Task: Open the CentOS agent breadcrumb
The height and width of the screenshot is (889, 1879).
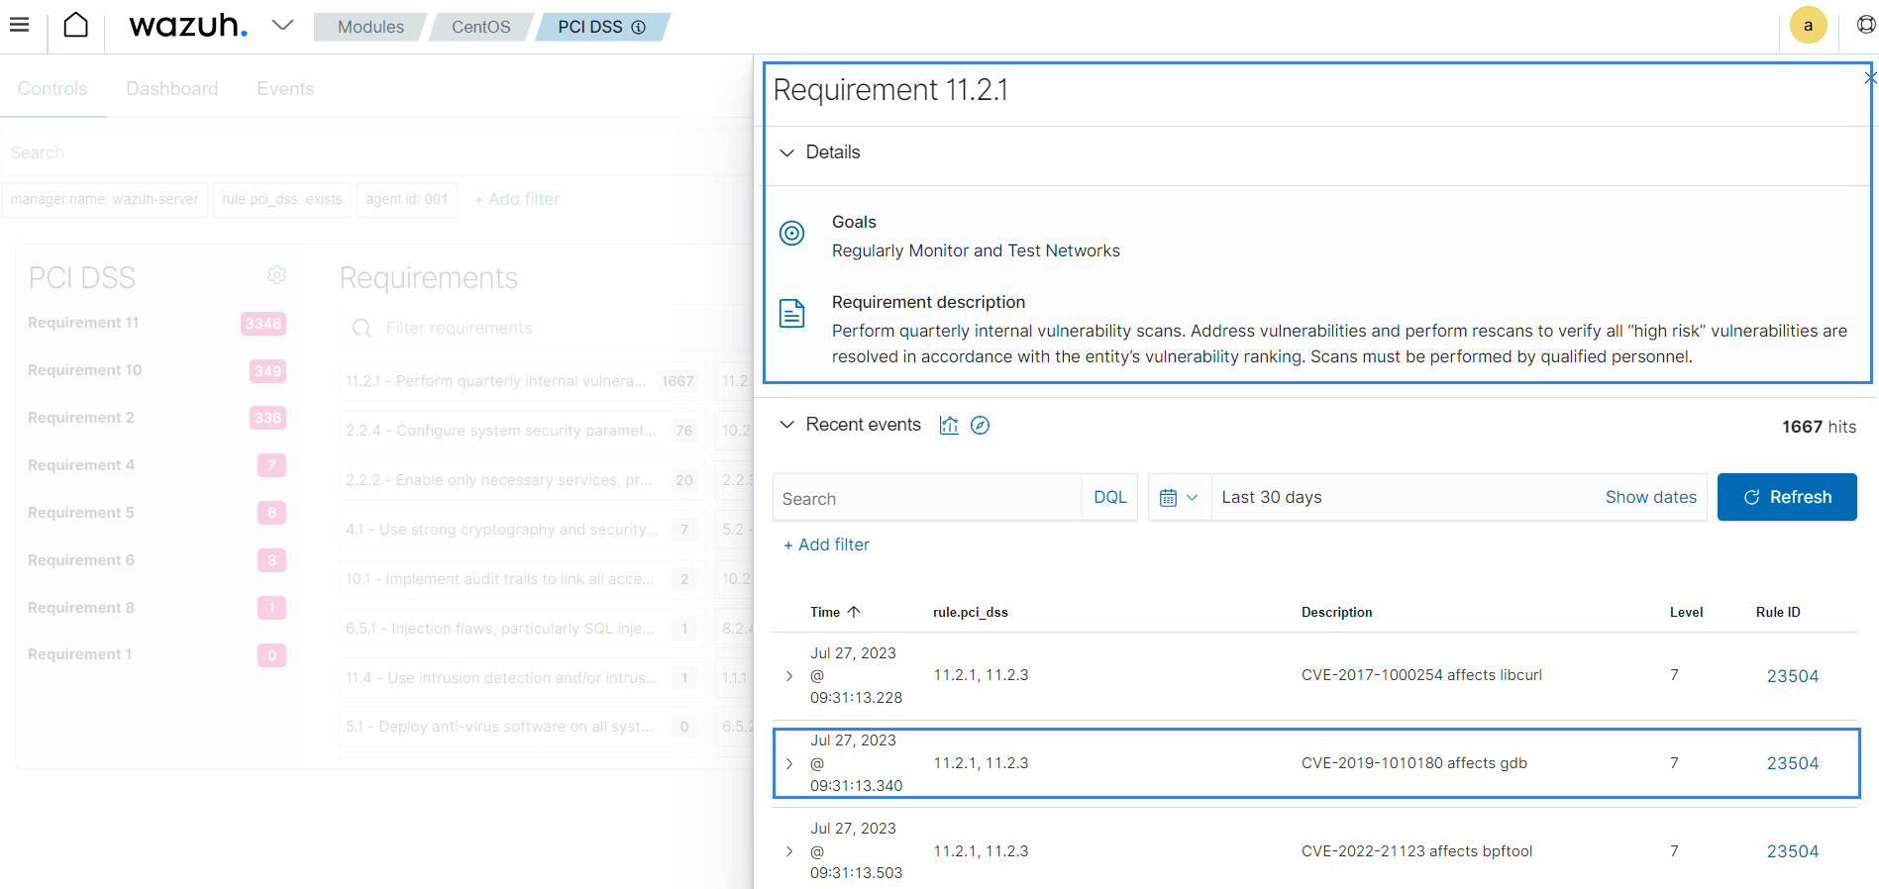Action: 480,27
